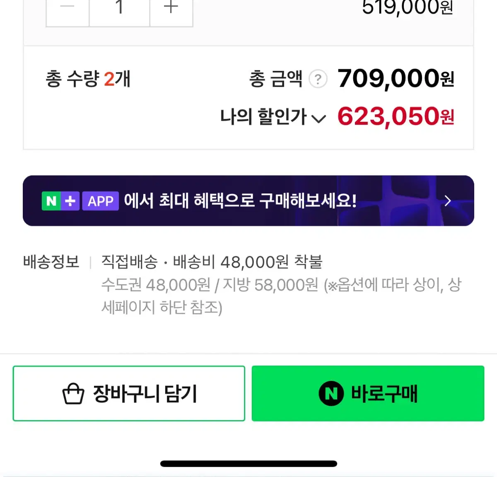This screenshot has width=497, height=477.
Task: Click the purple plus icon in the banner
Action: [x=70, y=201]
